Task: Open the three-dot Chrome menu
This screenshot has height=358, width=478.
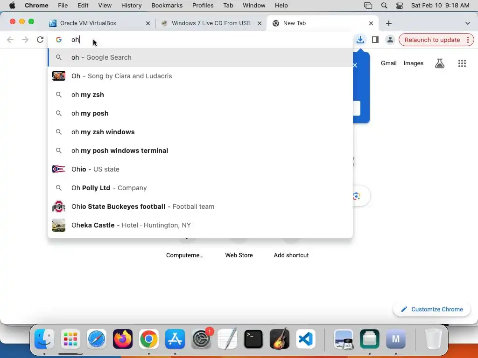Action: click(x=468, y=40)
